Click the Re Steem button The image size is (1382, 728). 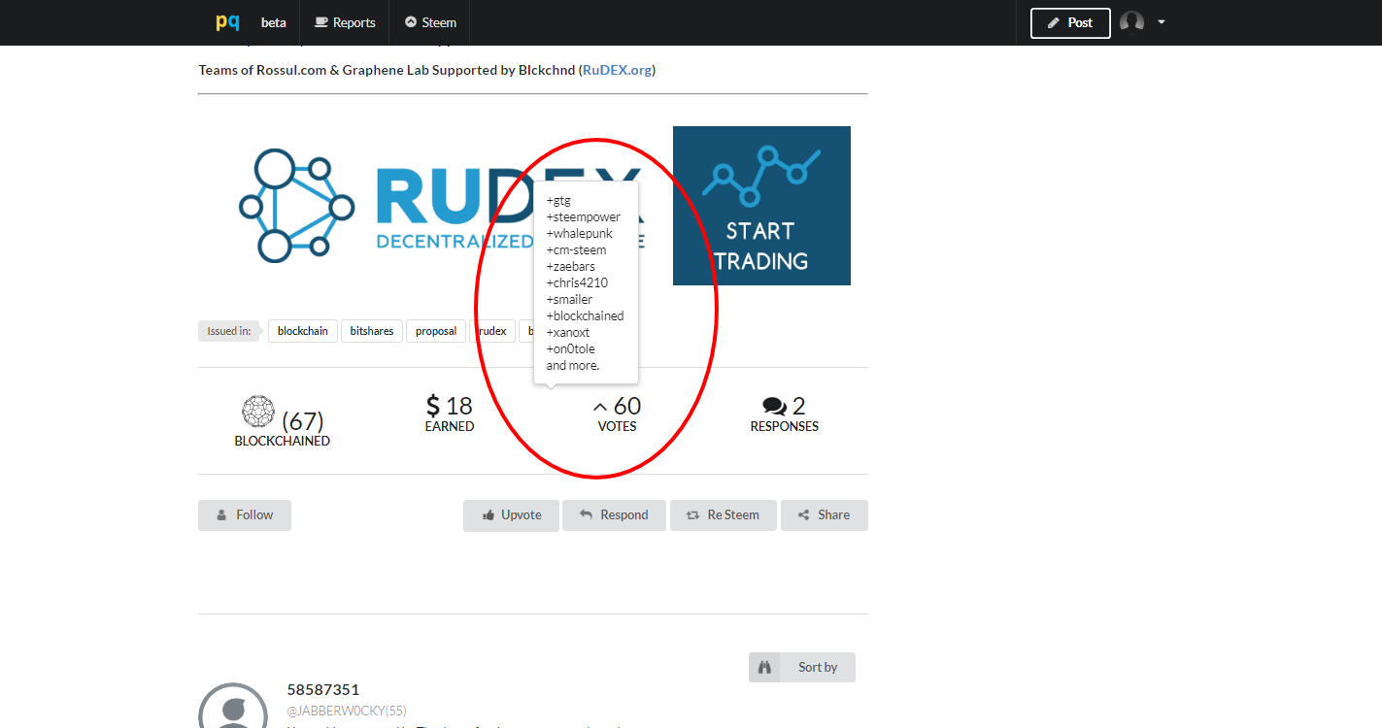(x=724, y=515)
